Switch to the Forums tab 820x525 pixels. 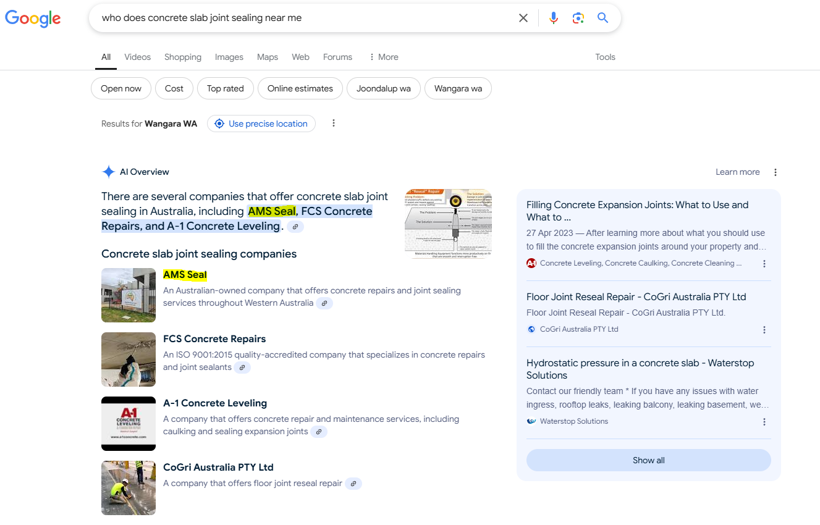tap(337, 57)
